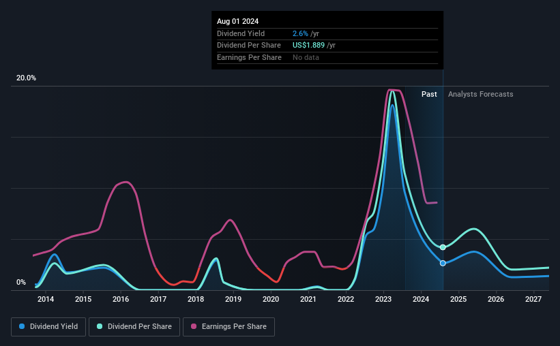560x346 pixels.
Task: Click the 0% y-axis label
Action: pos(21,282)
